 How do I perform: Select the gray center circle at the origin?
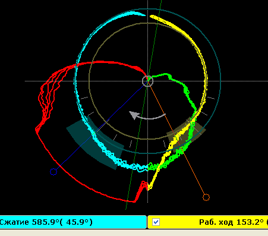coord(148,81)
